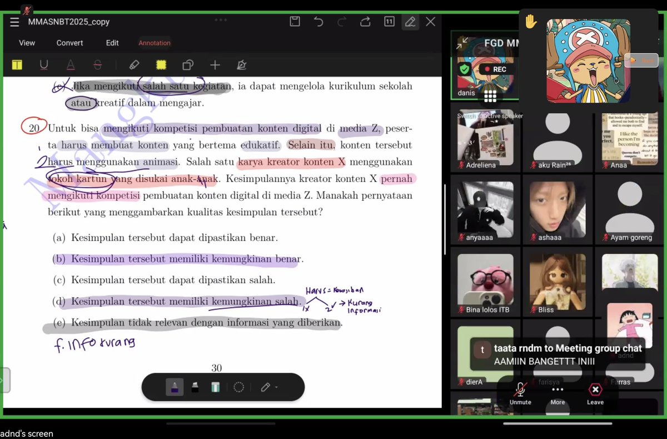Open the View tab
Viewport: 667px width, 439px height.
(27, 43)
